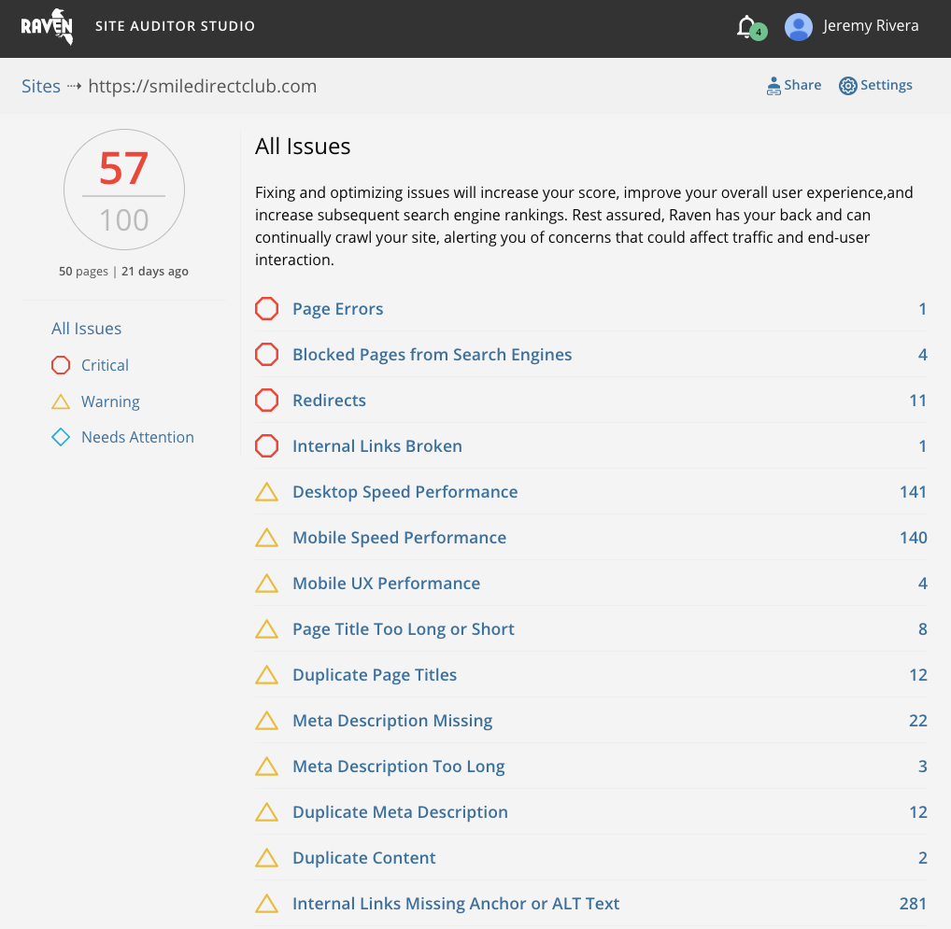Click the Needs Attention diamond icon
This screenshot has width=951, height=929.
tap(61, 438)
